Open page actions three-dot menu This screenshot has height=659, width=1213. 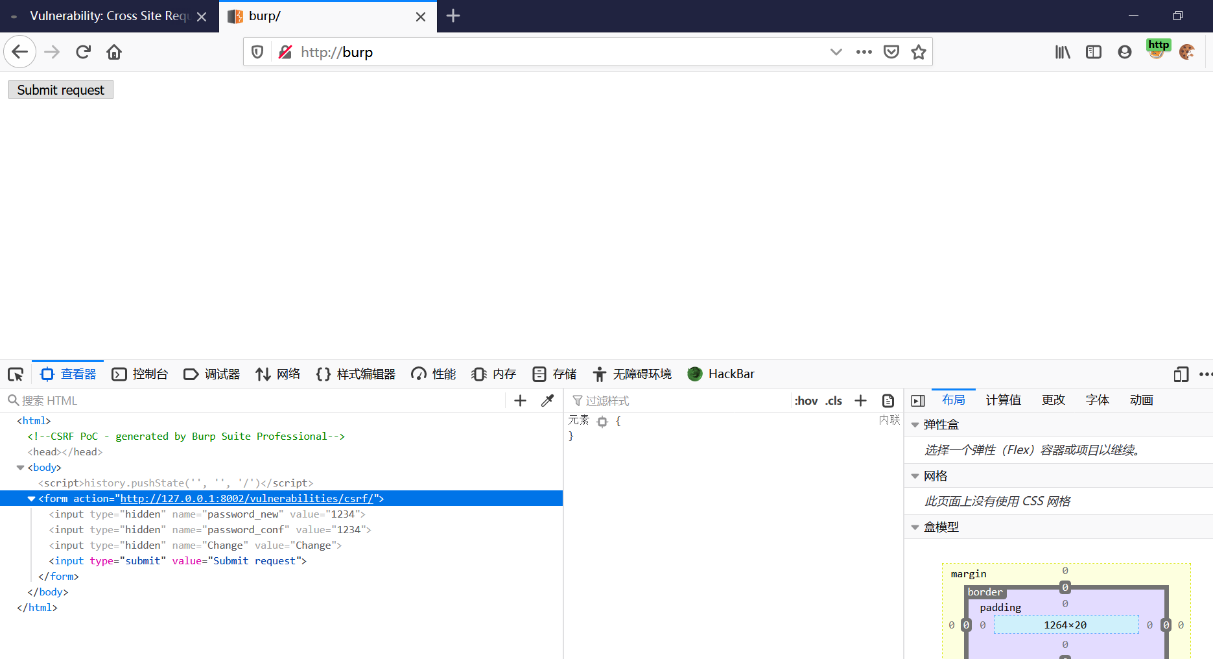(864, 52)
